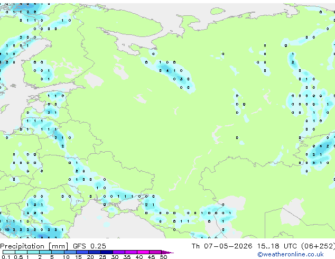Pick the 35–40 mm violet legend swatch
The image size is (335, 259).
click(x=131, y=252)
